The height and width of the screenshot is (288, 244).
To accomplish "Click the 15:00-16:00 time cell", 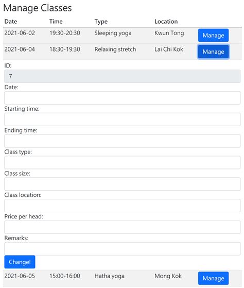I will pos(65,276).
